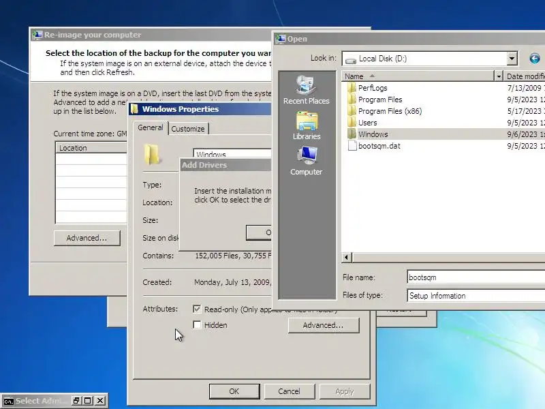Select the bootsqm.dat file icon
The image size is (545, 409).
pos(352,145)
